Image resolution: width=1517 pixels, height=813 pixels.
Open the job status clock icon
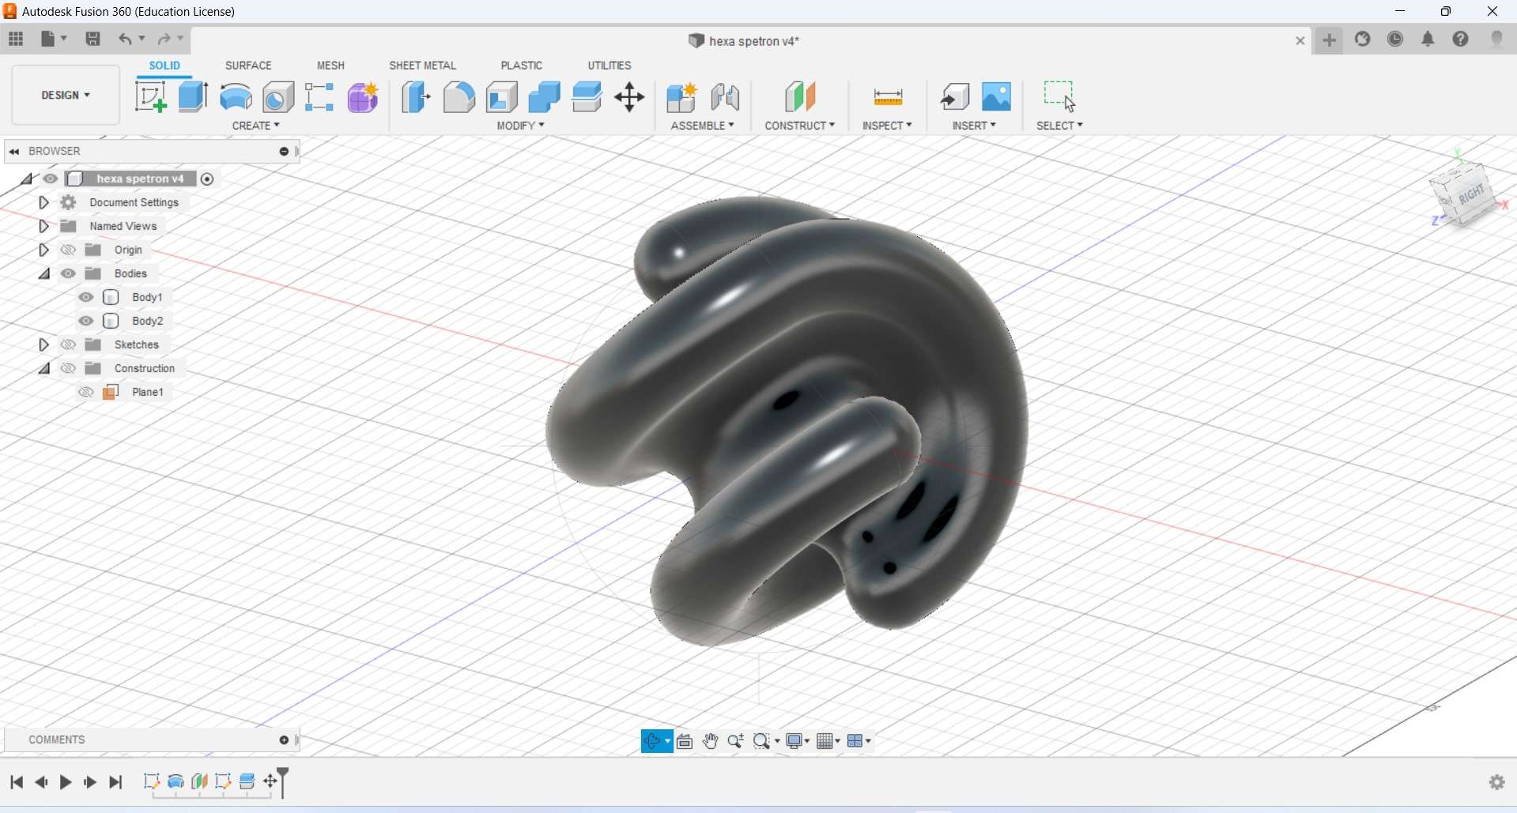coord(1395,40)
